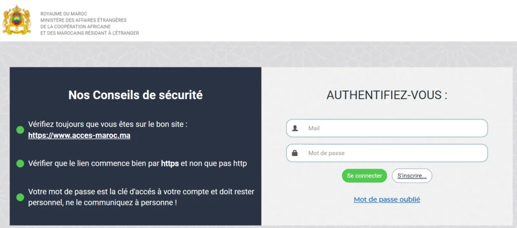Screen dimensions: 517x228
Task: Click the bold https word in second tip
Action: tap(170, 164)
